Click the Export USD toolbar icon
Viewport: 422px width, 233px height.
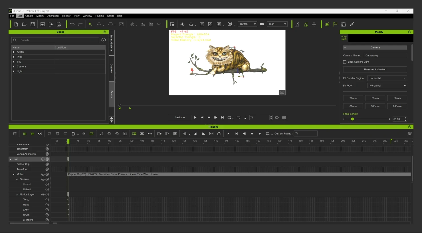pyautogui.click(x=59, y=24)
